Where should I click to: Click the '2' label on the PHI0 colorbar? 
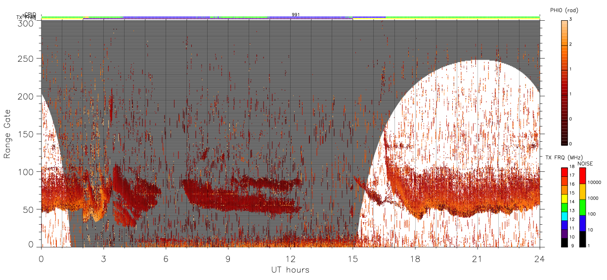(571, 44)
